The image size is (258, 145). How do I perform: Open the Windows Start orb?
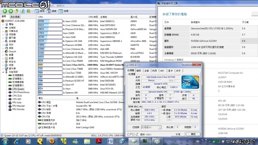[x=5, y=141]
